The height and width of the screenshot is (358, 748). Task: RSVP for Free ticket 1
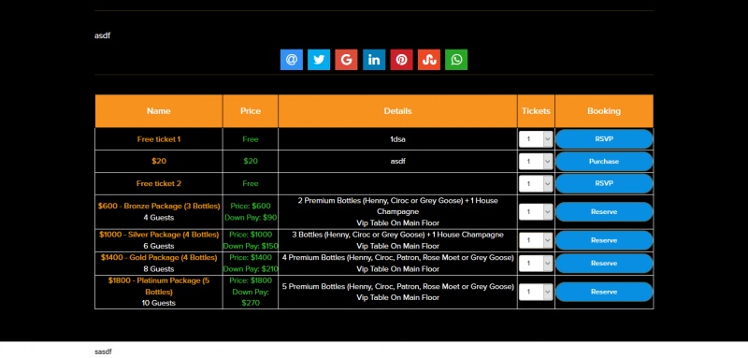point(604,139)
